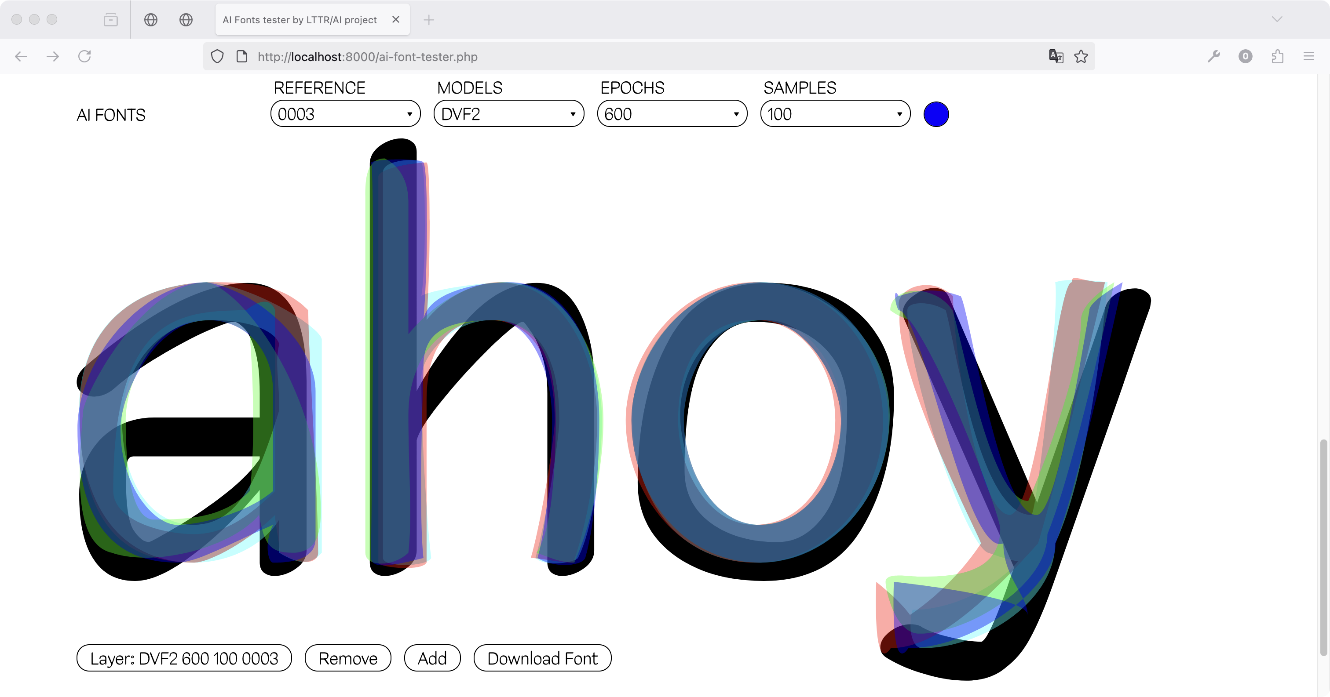Open the hamburger application menu
Viewport: 1330px width, 697px height.
pyautogui.click(x=1309, y=56)
